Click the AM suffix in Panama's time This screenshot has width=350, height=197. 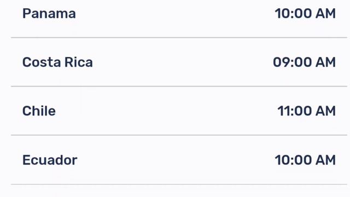(x=325, y=14)
